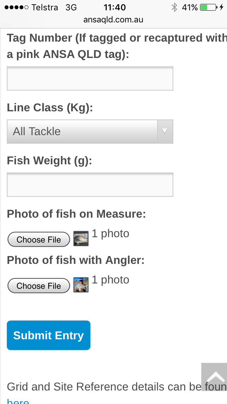The width and height of the screenshot is (227, 404).
Task: Tap the Line Class (Kg) label
Action: 50,107
